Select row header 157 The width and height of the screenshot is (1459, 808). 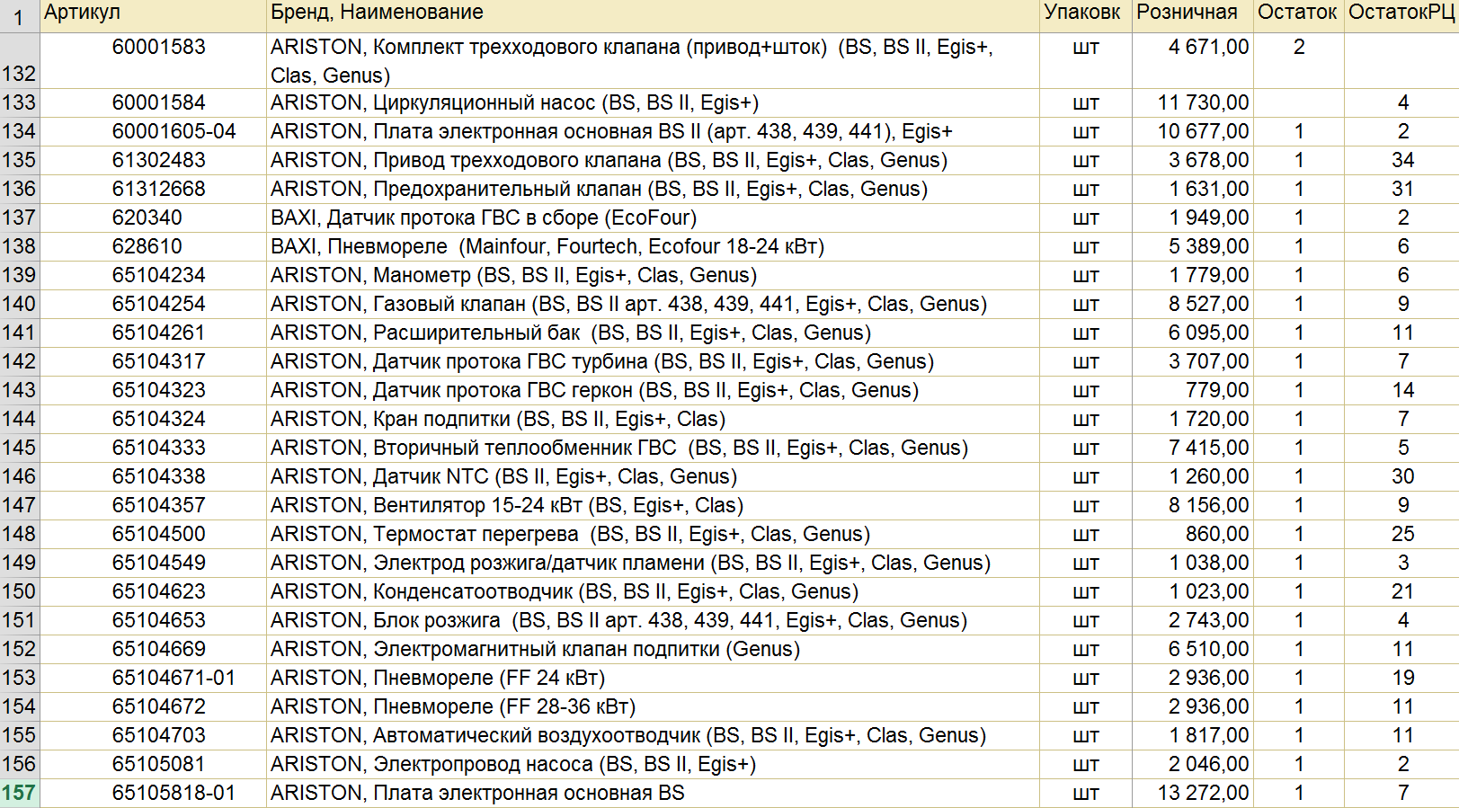(x=20, y=794)
